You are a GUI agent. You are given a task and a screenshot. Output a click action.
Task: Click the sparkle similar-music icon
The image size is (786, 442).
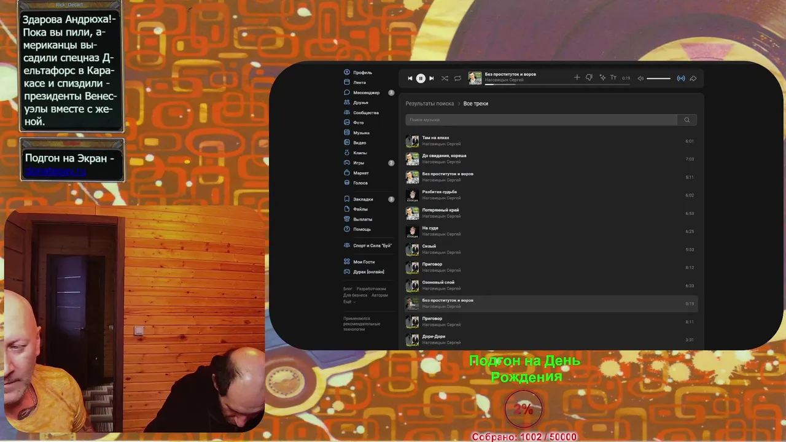[602, 77]
